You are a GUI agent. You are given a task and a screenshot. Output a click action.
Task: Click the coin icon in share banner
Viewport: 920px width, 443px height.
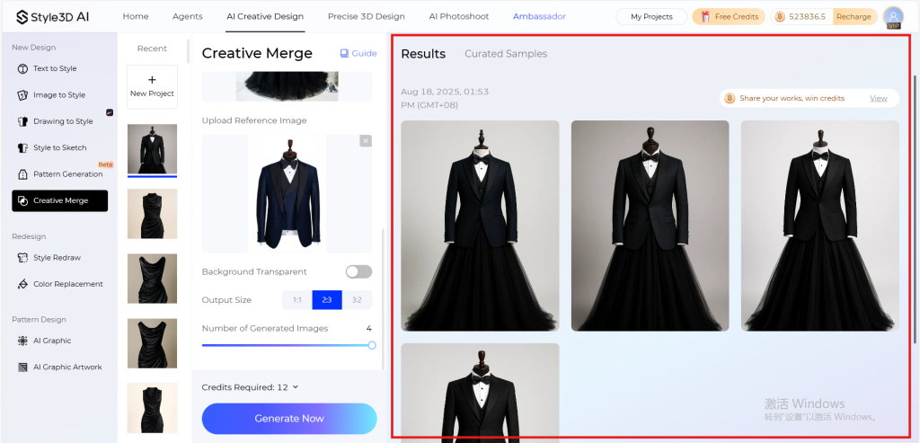(x=730, y=98)
